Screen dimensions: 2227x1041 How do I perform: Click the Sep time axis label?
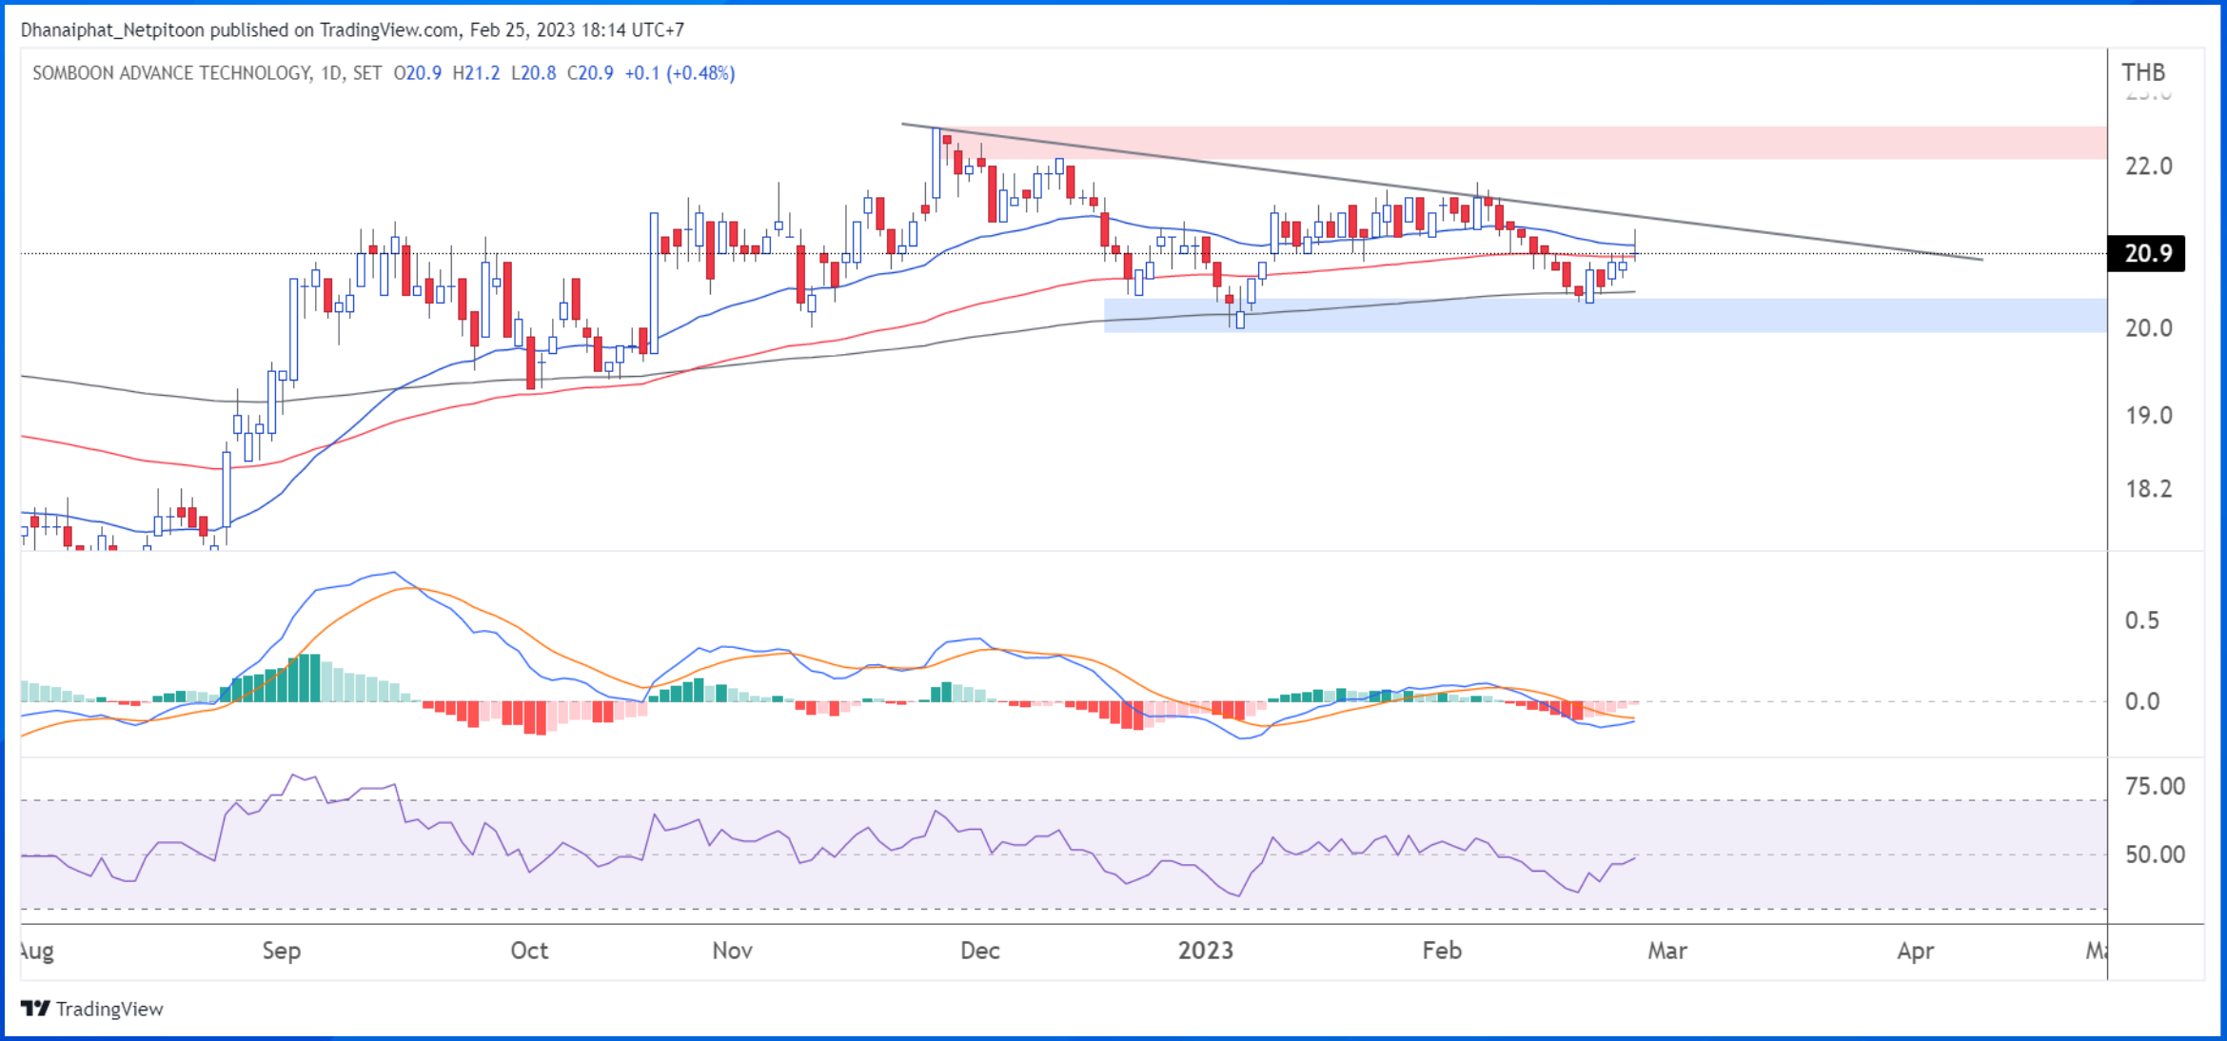(282, 951)
